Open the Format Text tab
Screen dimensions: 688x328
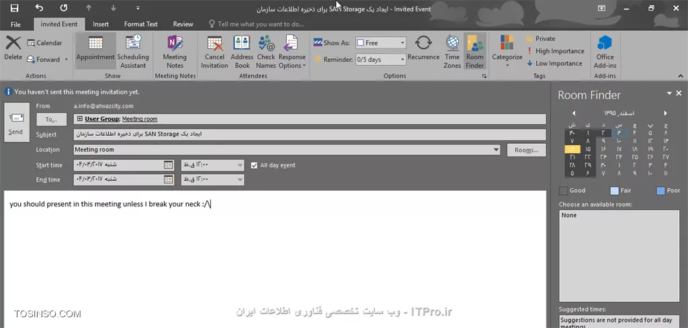tap(140, 24)
